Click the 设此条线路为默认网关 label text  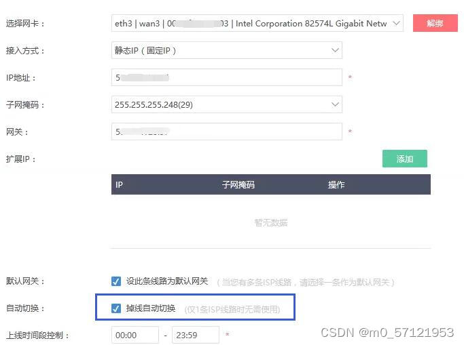167,281
